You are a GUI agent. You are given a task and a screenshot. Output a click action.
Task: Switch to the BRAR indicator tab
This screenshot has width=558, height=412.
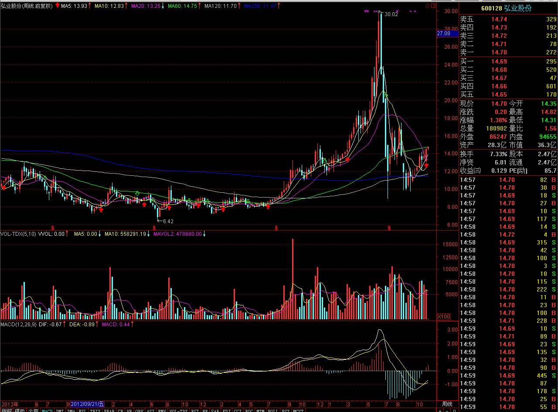coord(109,409)
